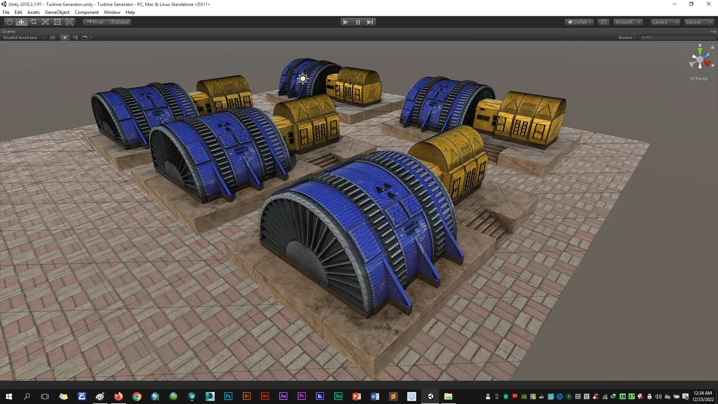Open Task View on the taskbar
The width and height of the screenshot is (718, 404).
(x=45, y=397)
